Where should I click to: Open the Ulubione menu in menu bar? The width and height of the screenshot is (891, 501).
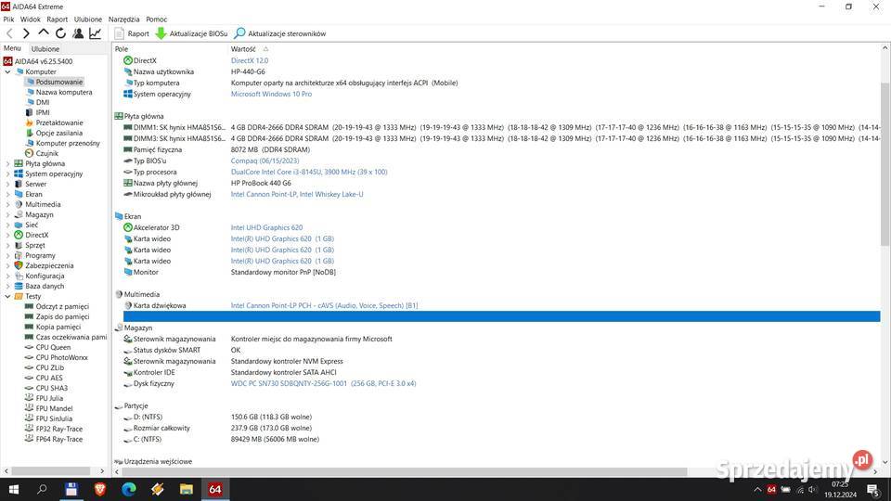(x=88, y=19)
